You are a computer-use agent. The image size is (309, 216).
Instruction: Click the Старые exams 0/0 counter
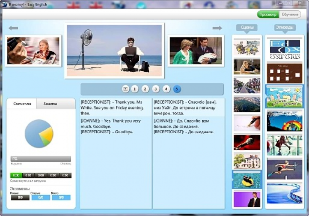tap(41, 197)
